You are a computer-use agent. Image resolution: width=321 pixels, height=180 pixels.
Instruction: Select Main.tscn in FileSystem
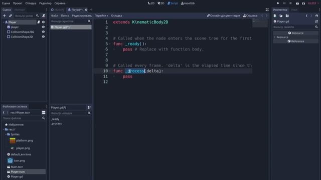click(17, 167)
